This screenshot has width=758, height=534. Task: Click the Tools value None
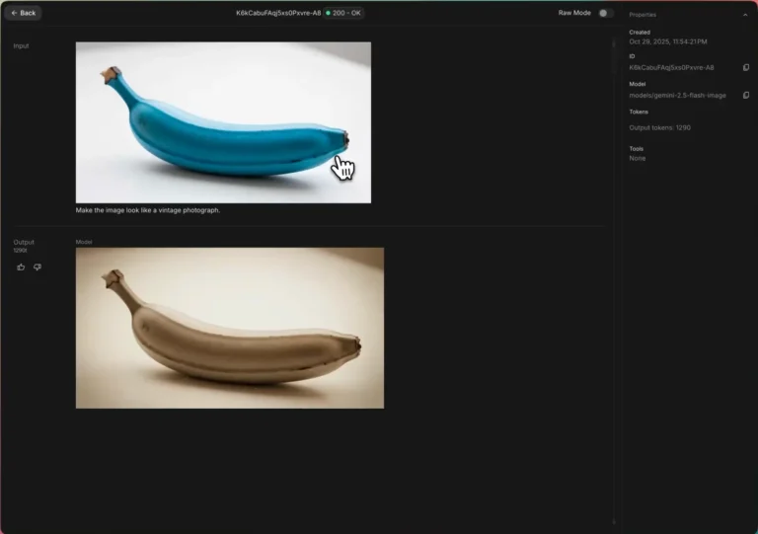pos(638,158)
